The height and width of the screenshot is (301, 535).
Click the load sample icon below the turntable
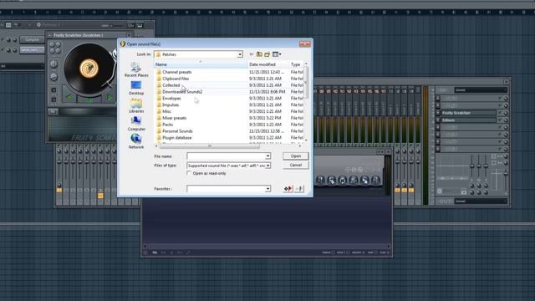click(53, 111)
